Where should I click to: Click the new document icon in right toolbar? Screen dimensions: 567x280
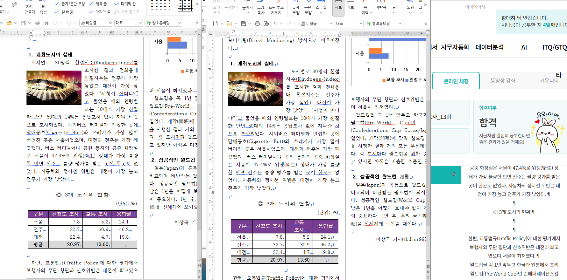(x=215, y=24)
